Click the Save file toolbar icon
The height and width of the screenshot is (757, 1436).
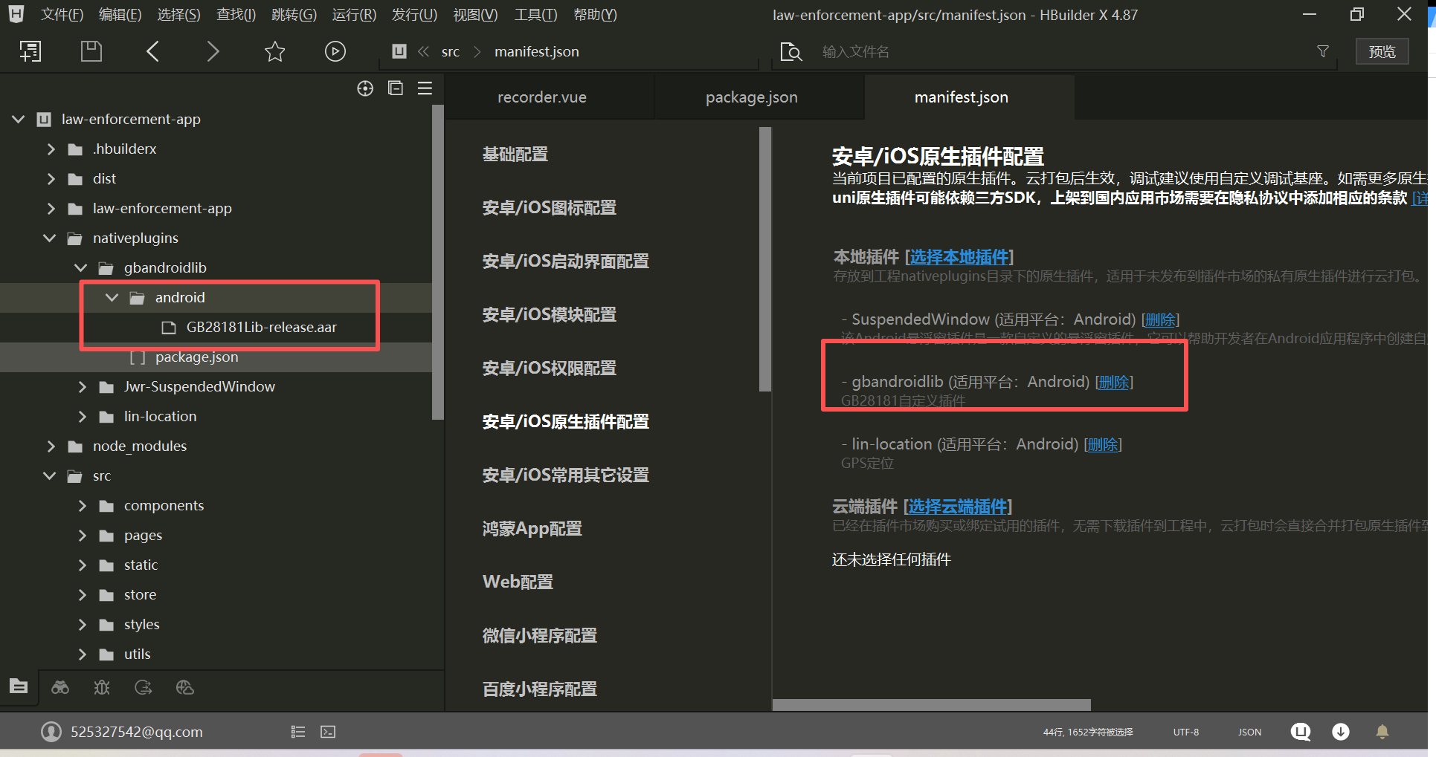pyautogui.click(x=91, y=51)
